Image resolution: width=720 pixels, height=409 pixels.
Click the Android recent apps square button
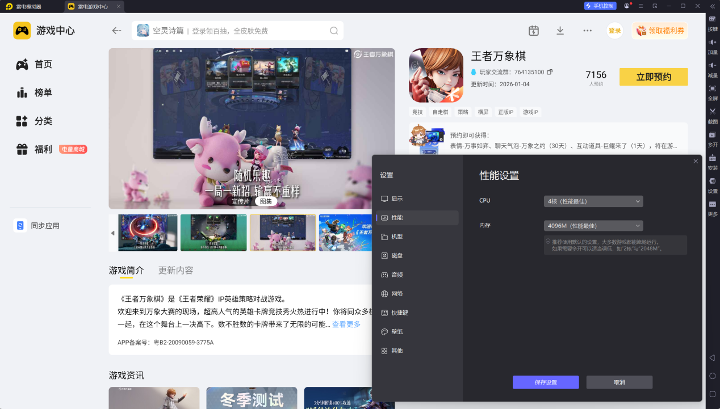[x=713, y=394]
